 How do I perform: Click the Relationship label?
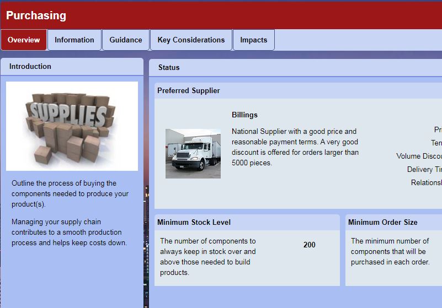coord(426,182)
